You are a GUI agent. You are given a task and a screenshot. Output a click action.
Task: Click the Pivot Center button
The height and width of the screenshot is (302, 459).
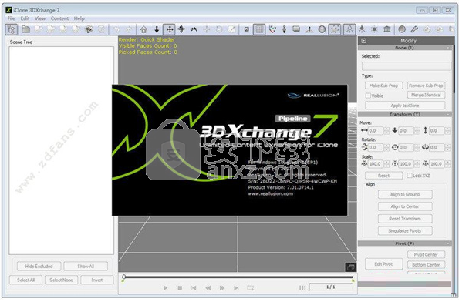(426, 255)
